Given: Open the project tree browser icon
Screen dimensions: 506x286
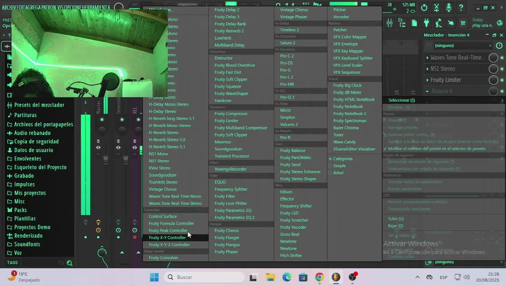Looking at the screenshot, I should tap(402, 23).
